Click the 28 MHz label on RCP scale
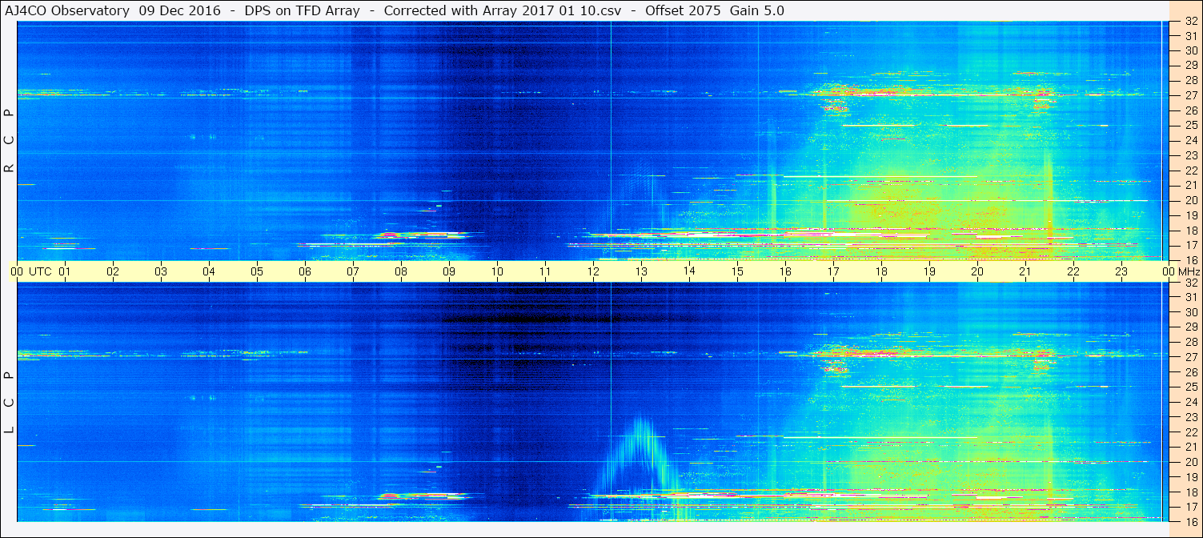 [x=1190, y=80]
